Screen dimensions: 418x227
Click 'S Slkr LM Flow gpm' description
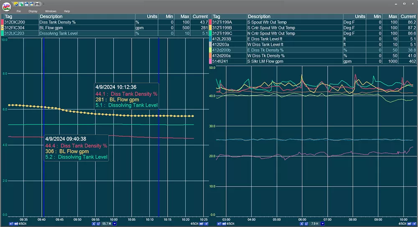click(265, 61)
